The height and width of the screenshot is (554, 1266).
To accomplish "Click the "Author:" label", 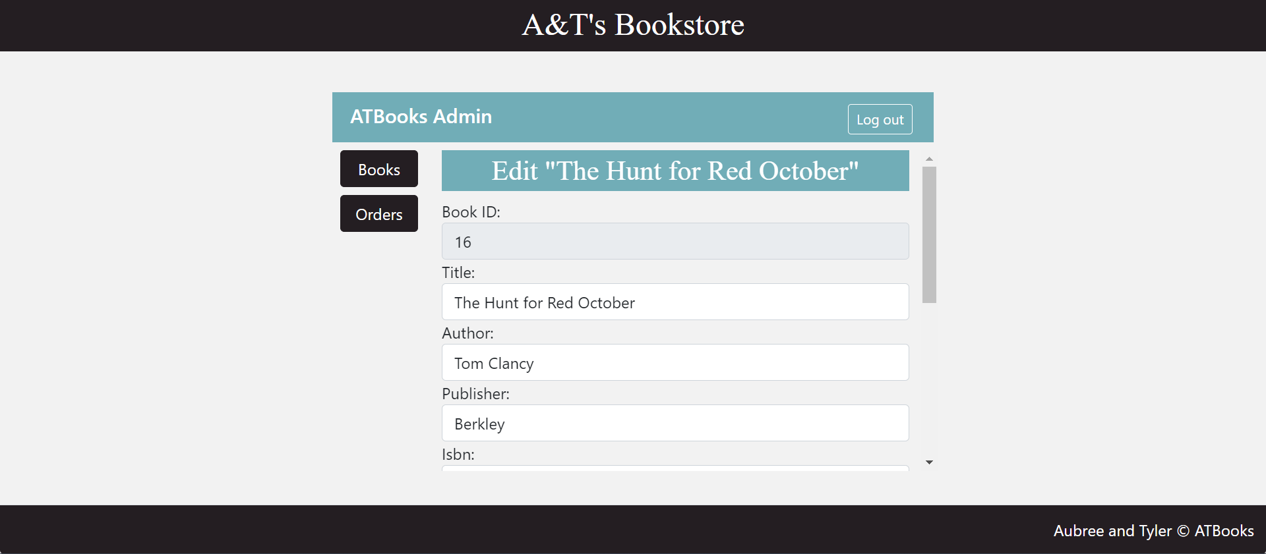I will coord(467,333).
